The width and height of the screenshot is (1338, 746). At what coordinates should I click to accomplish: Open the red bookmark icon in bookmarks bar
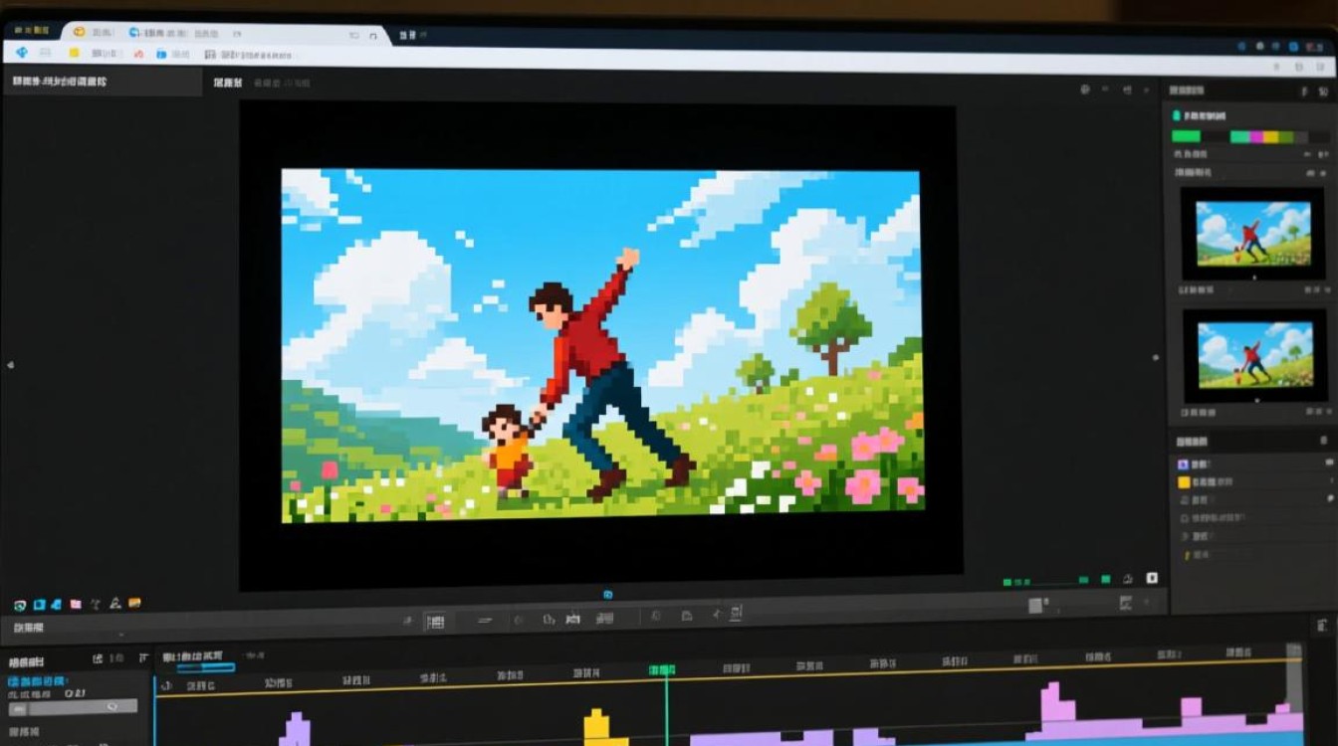[138, 54]
